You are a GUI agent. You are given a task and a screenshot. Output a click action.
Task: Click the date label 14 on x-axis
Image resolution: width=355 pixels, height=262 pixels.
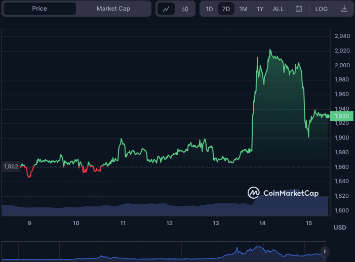[x=262, y=223]
